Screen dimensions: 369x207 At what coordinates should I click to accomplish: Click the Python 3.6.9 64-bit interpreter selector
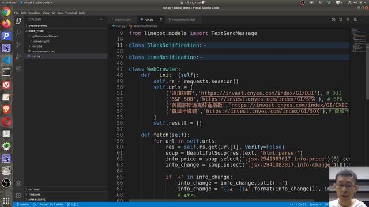51,205
